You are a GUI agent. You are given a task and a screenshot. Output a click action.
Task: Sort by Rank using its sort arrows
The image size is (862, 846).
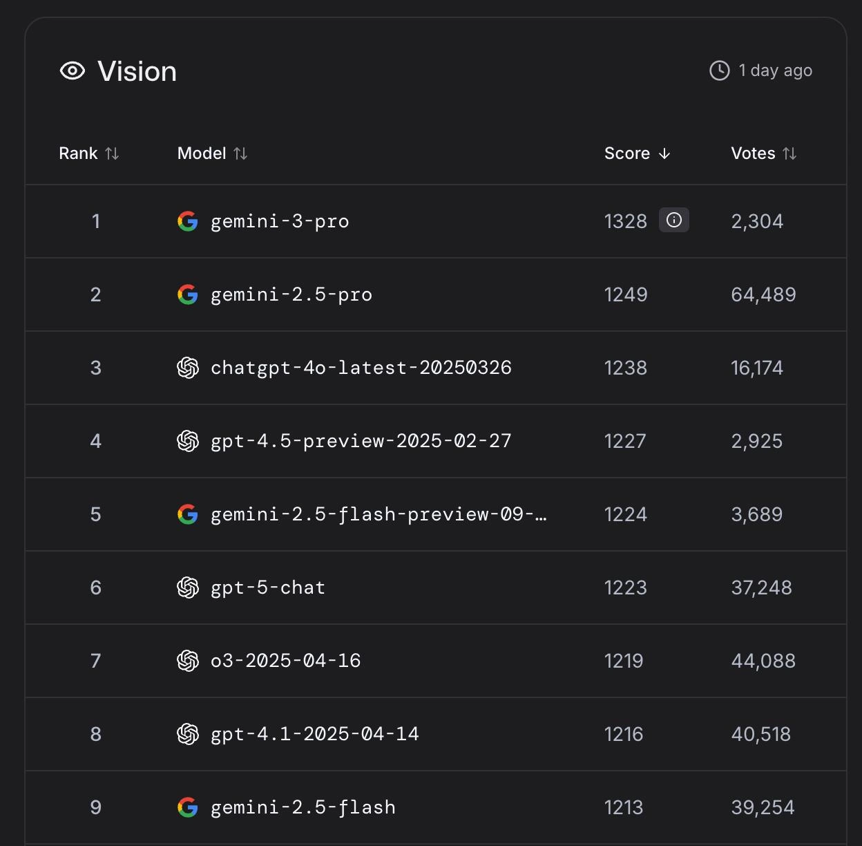pos(112,153)
